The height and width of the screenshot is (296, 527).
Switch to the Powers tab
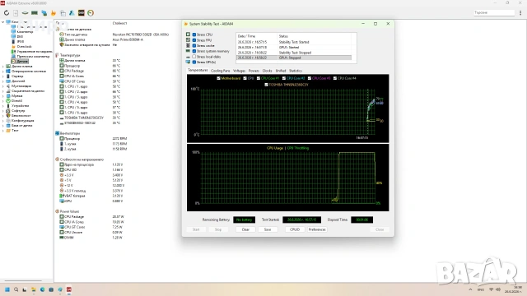tap(254, 71)
